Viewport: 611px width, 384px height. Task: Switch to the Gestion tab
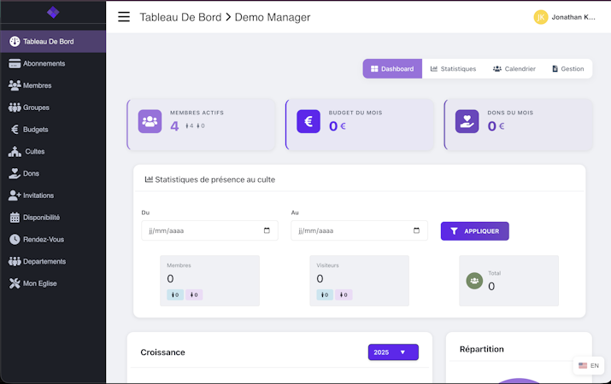point(568,68)
